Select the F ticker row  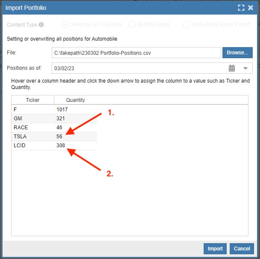pos(54,110)
